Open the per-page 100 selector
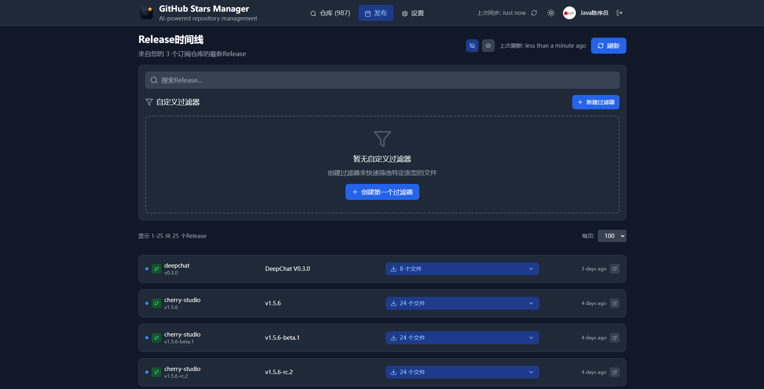 612,236
